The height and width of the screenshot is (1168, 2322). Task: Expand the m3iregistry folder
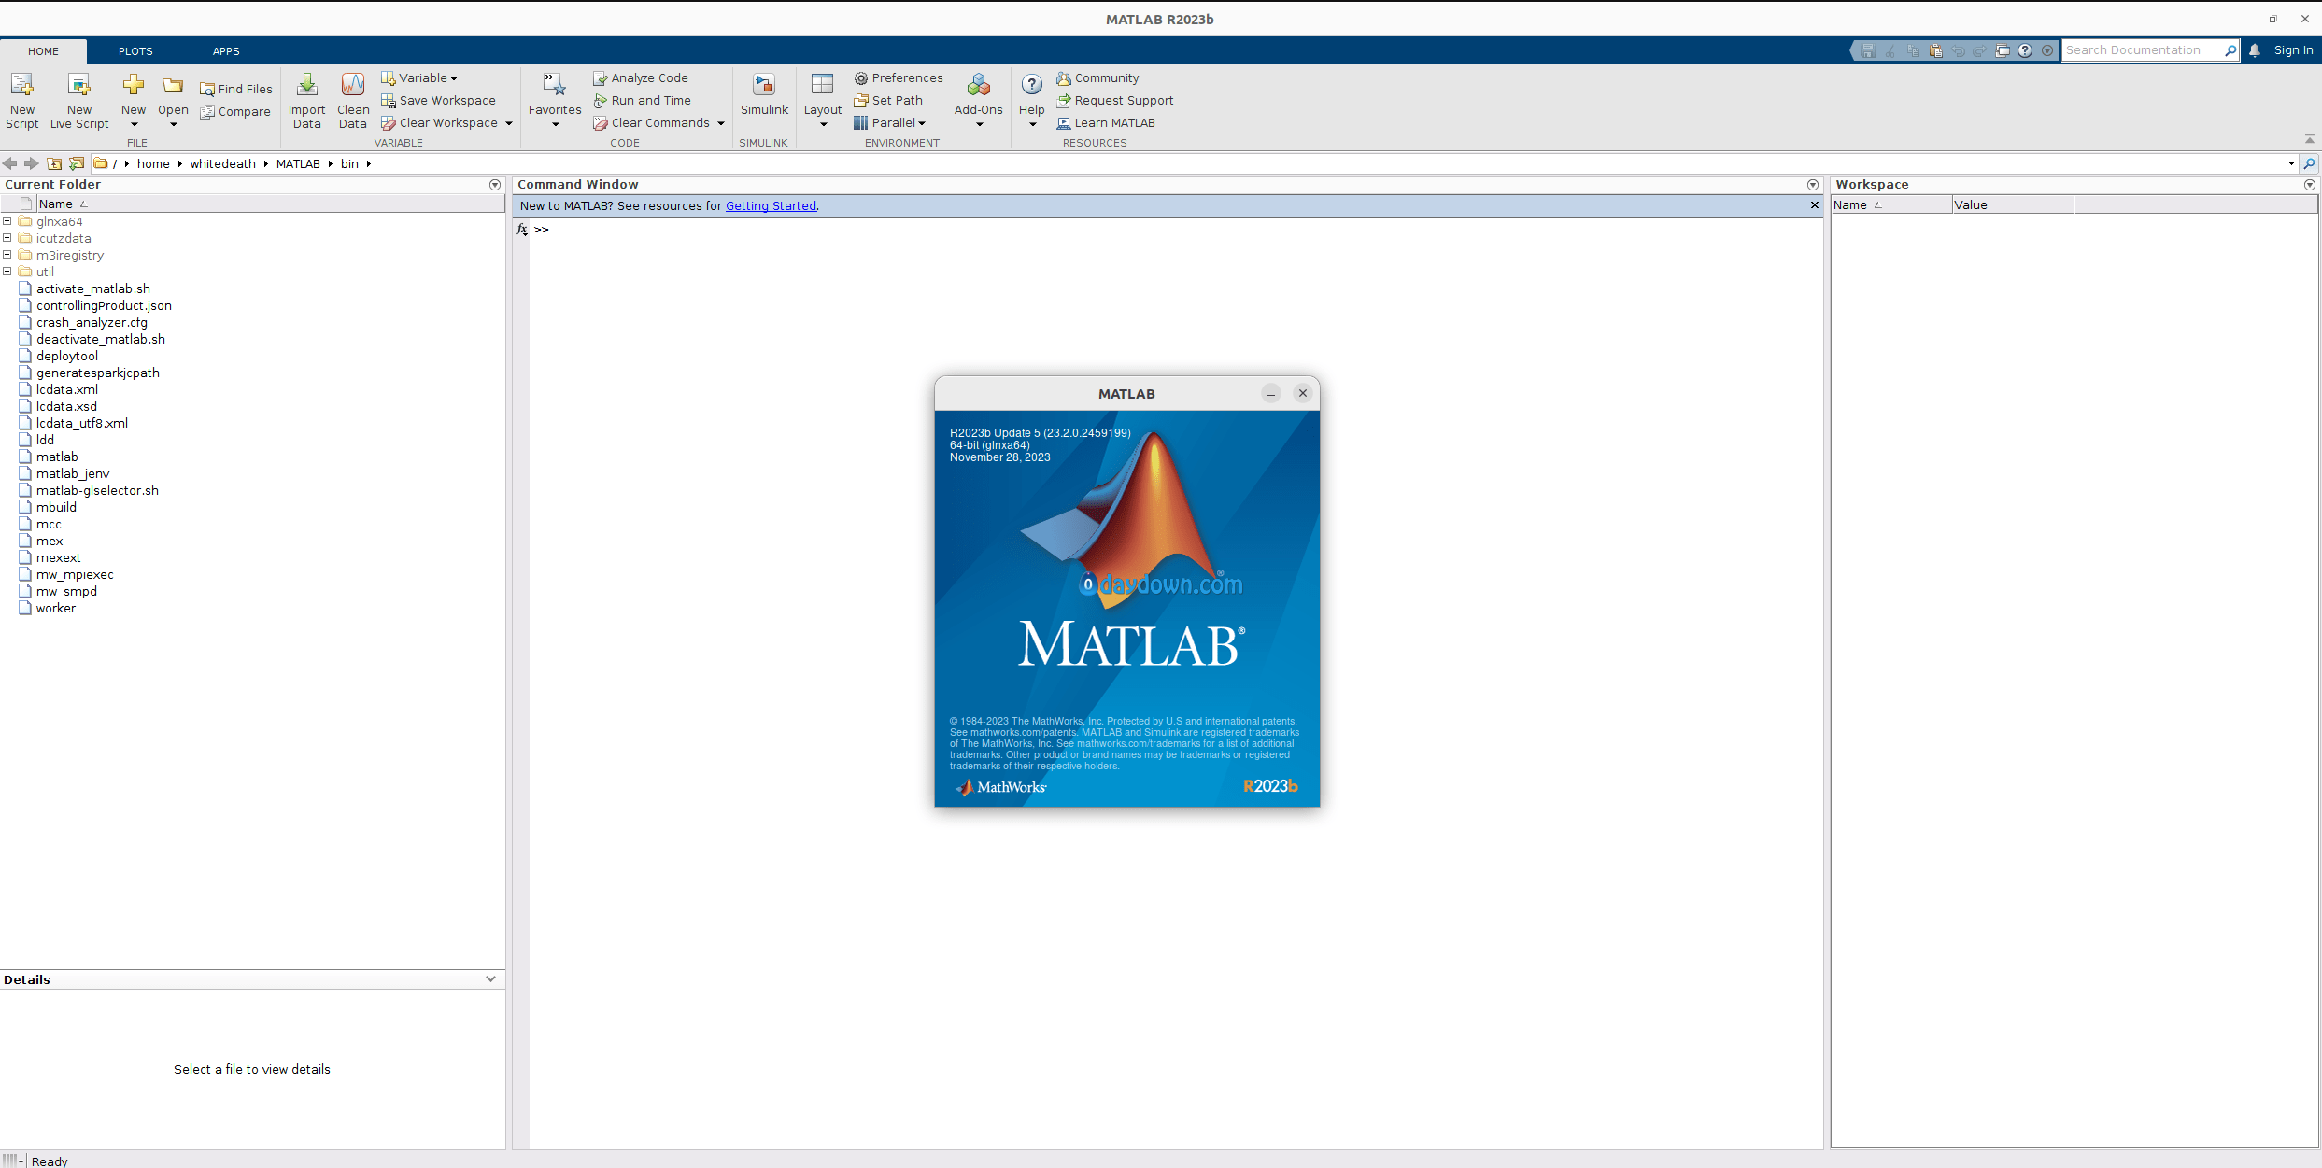7,255
